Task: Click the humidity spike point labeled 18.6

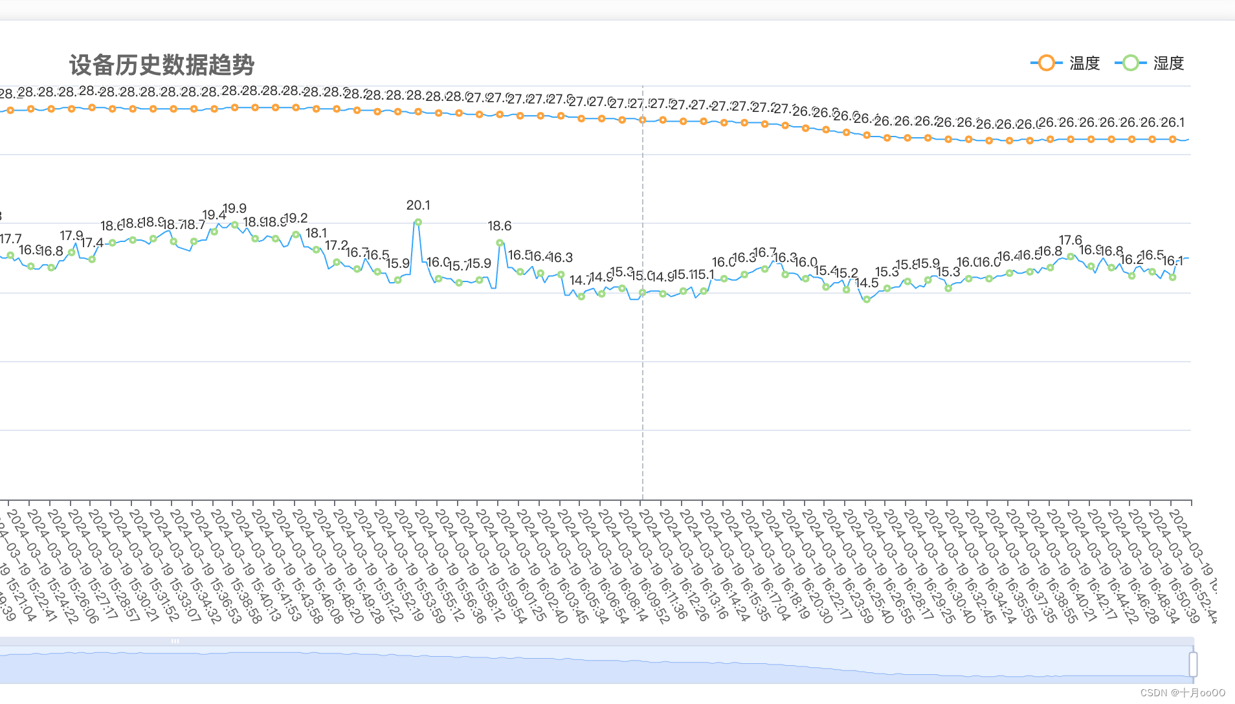Action: point(500,243)
